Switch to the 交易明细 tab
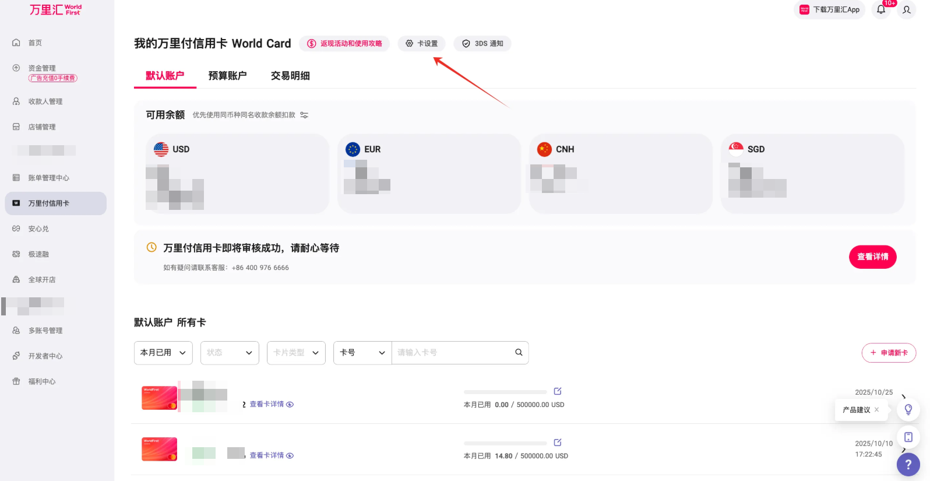The image size is (930, 481). point(290,76)
